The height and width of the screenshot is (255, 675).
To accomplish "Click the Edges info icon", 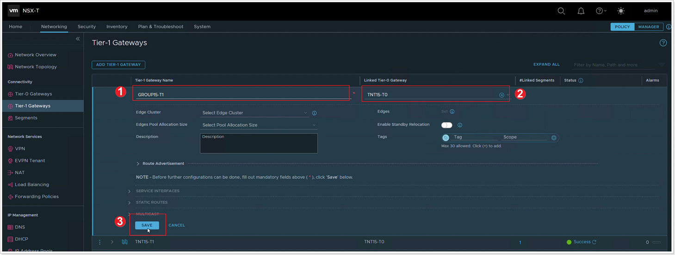I will pos(452,112).
